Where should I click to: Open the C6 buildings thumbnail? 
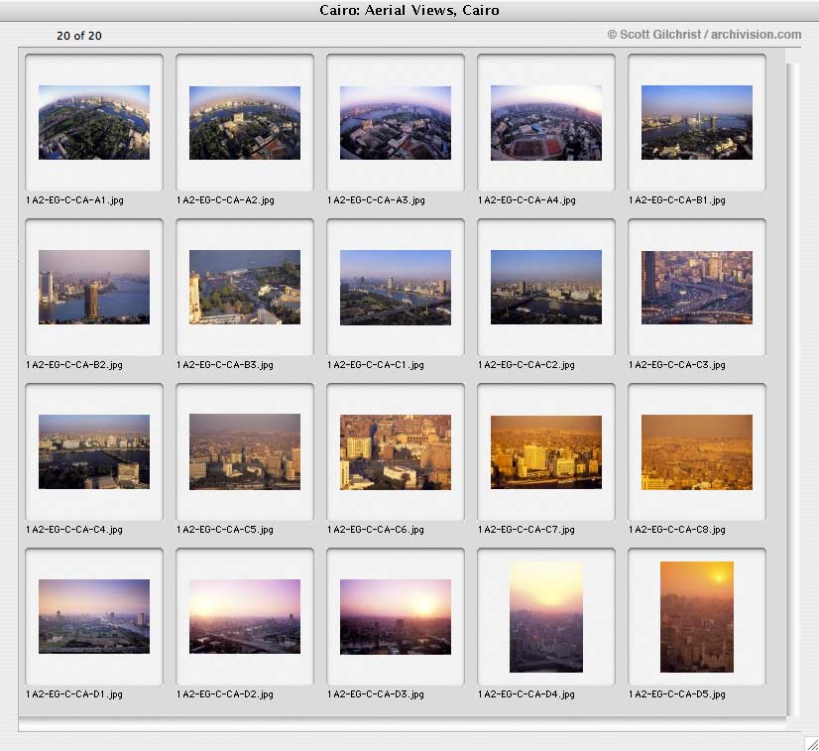tap(396, 451)
